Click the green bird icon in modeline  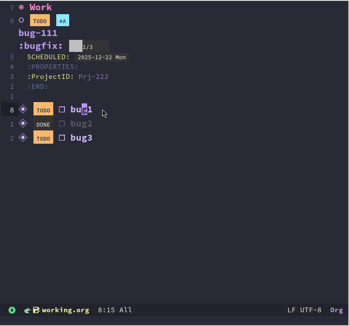[27, 310]
